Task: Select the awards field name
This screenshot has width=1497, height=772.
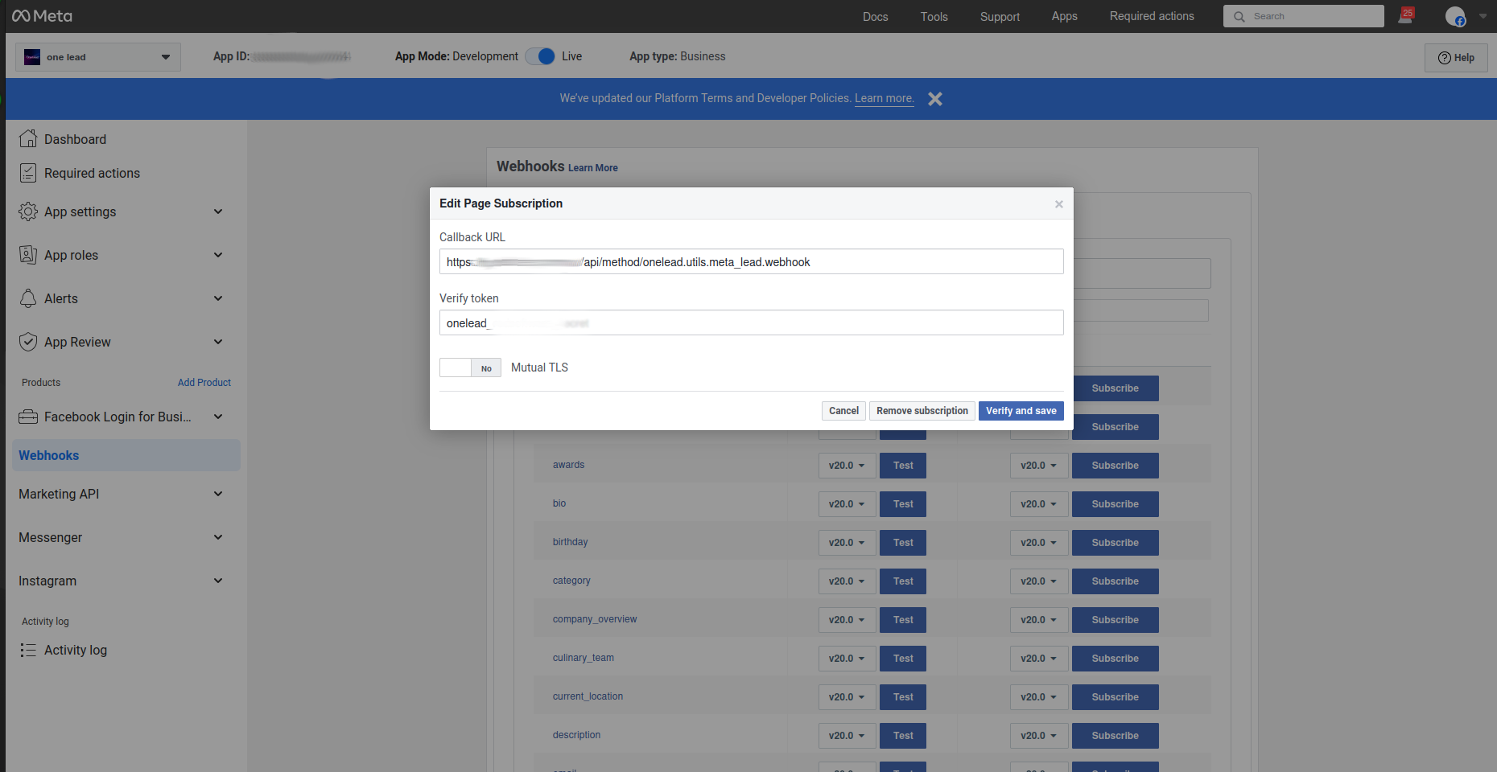Action: pos(568,465)
